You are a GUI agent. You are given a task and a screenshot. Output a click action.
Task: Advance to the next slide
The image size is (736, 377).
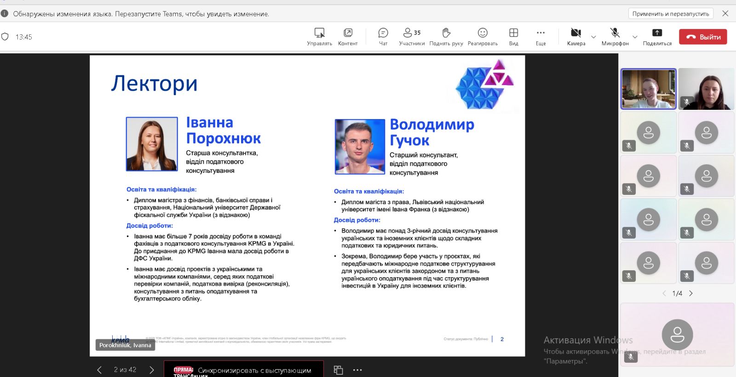tap(152, 370)
